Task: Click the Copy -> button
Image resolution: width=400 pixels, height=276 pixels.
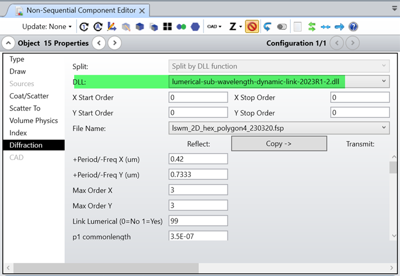Action: coord(279,144)
